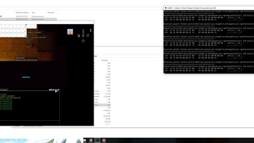Open the black cat taskbar icon
The image size is (254, 143).
pyautogui.click(x=97, y=140)
